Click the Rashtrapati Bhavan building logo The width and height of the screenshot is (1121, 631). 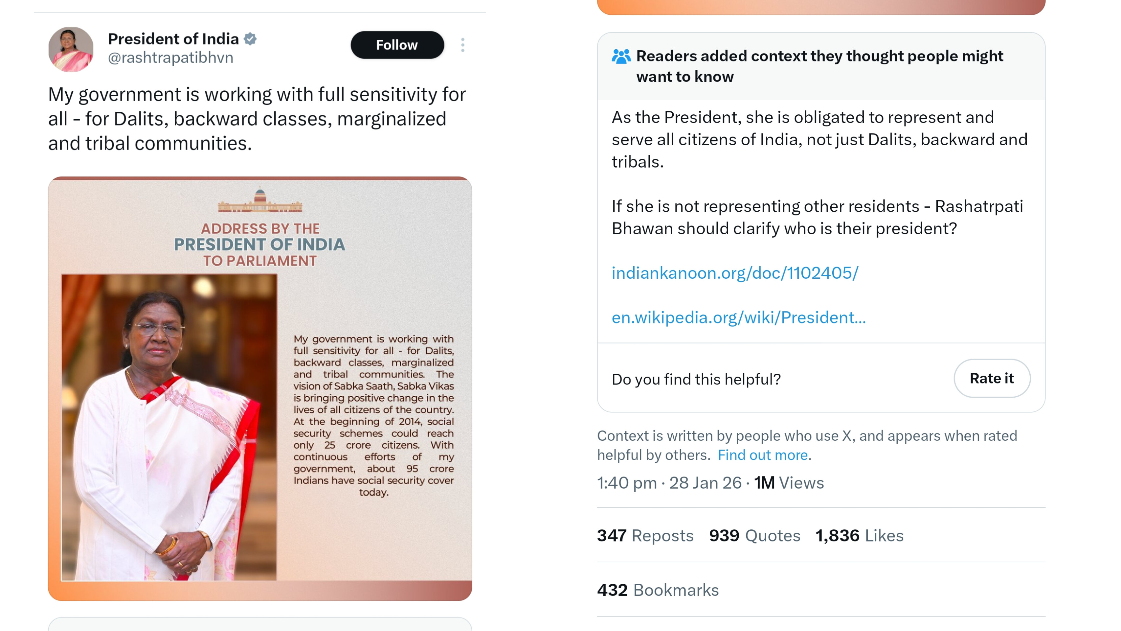tap(260, 201)
